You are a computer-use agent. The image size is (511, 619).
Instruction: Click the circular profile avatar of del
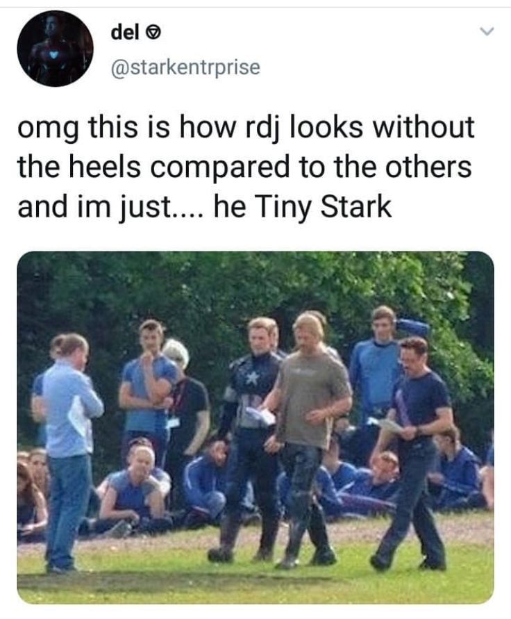click(x=56, y=49)
